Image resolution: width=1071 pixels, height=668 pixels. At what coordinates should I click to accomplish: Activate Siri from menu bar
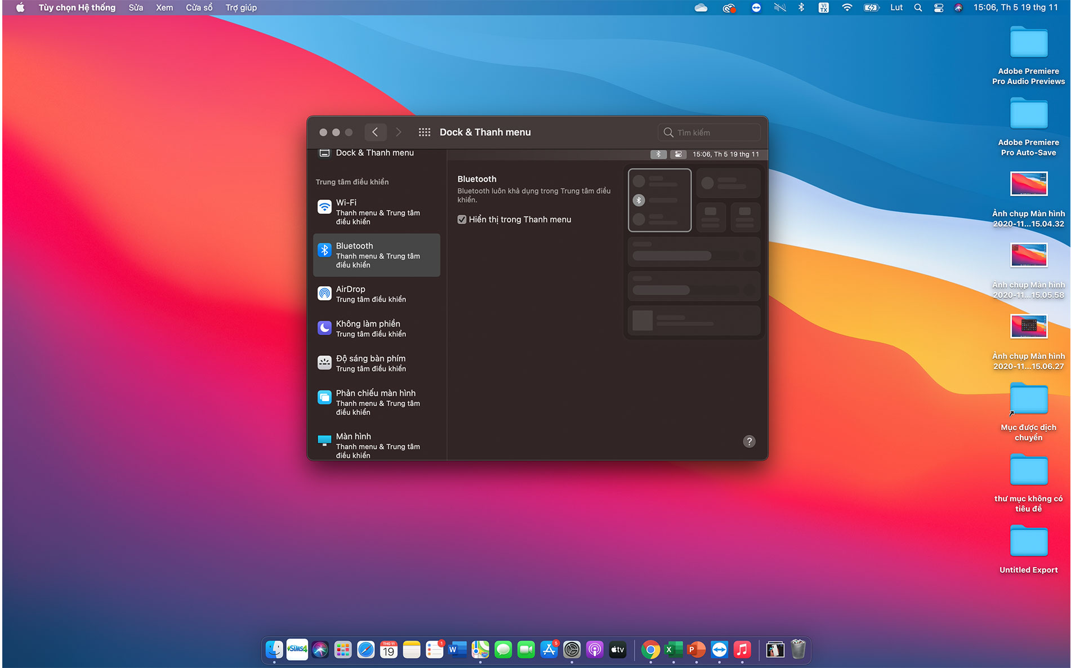958,7
